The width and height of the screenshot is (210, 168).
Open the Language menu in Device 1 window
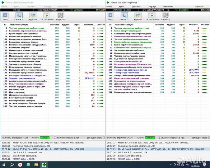click(152, 6)
